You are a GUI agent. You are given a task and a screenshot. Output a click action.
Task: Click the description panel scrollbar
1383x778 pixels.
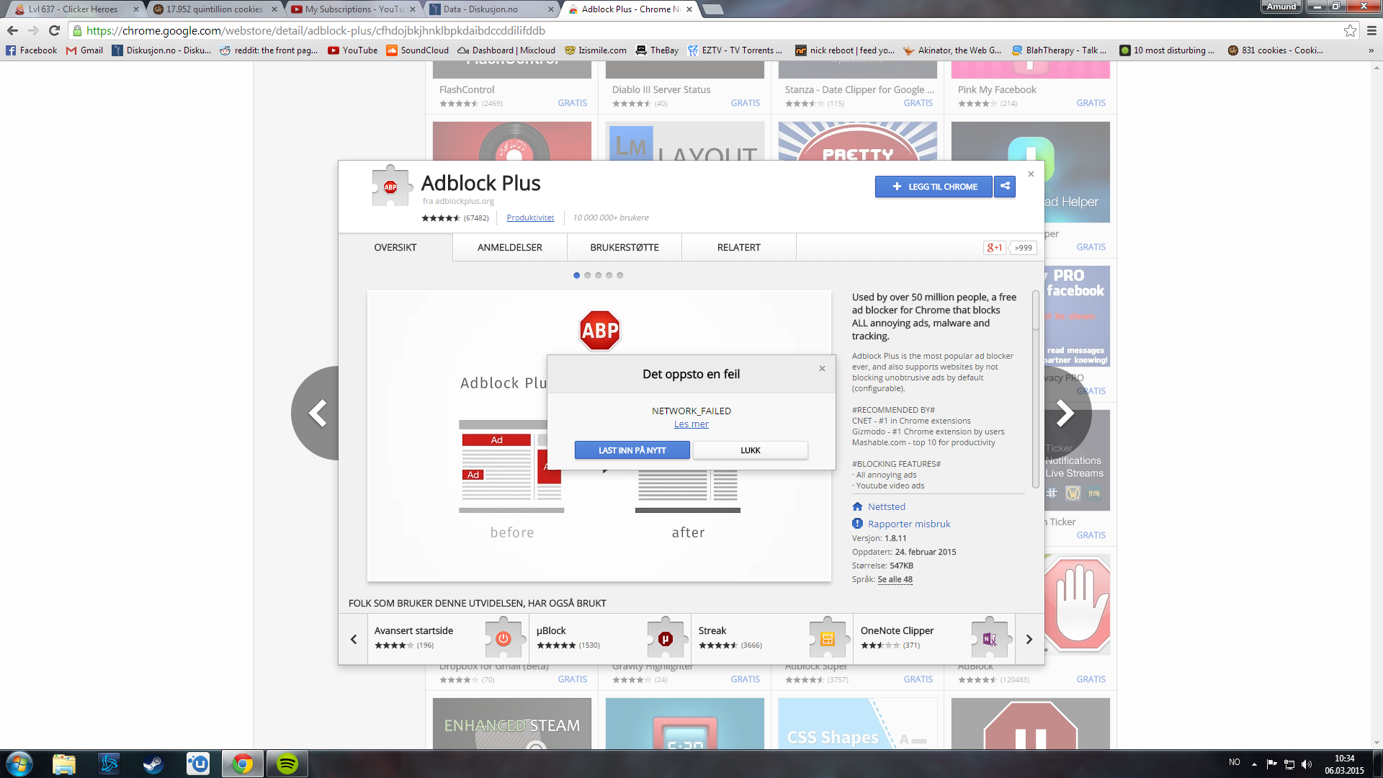pos(1036,389)
